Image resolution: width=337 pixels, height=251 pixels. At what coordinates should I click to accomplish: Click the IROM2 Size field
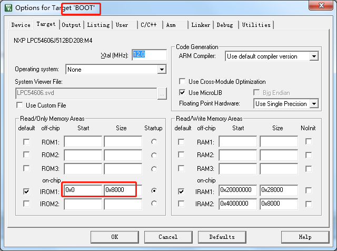(123, 204)
